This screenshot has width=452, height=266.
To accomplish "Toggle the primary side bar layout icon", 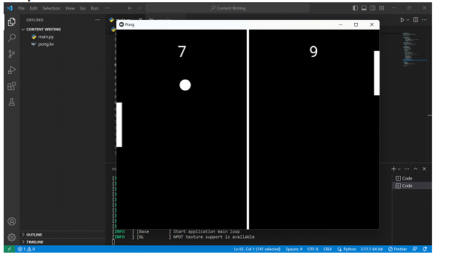I will click(355, 8).
